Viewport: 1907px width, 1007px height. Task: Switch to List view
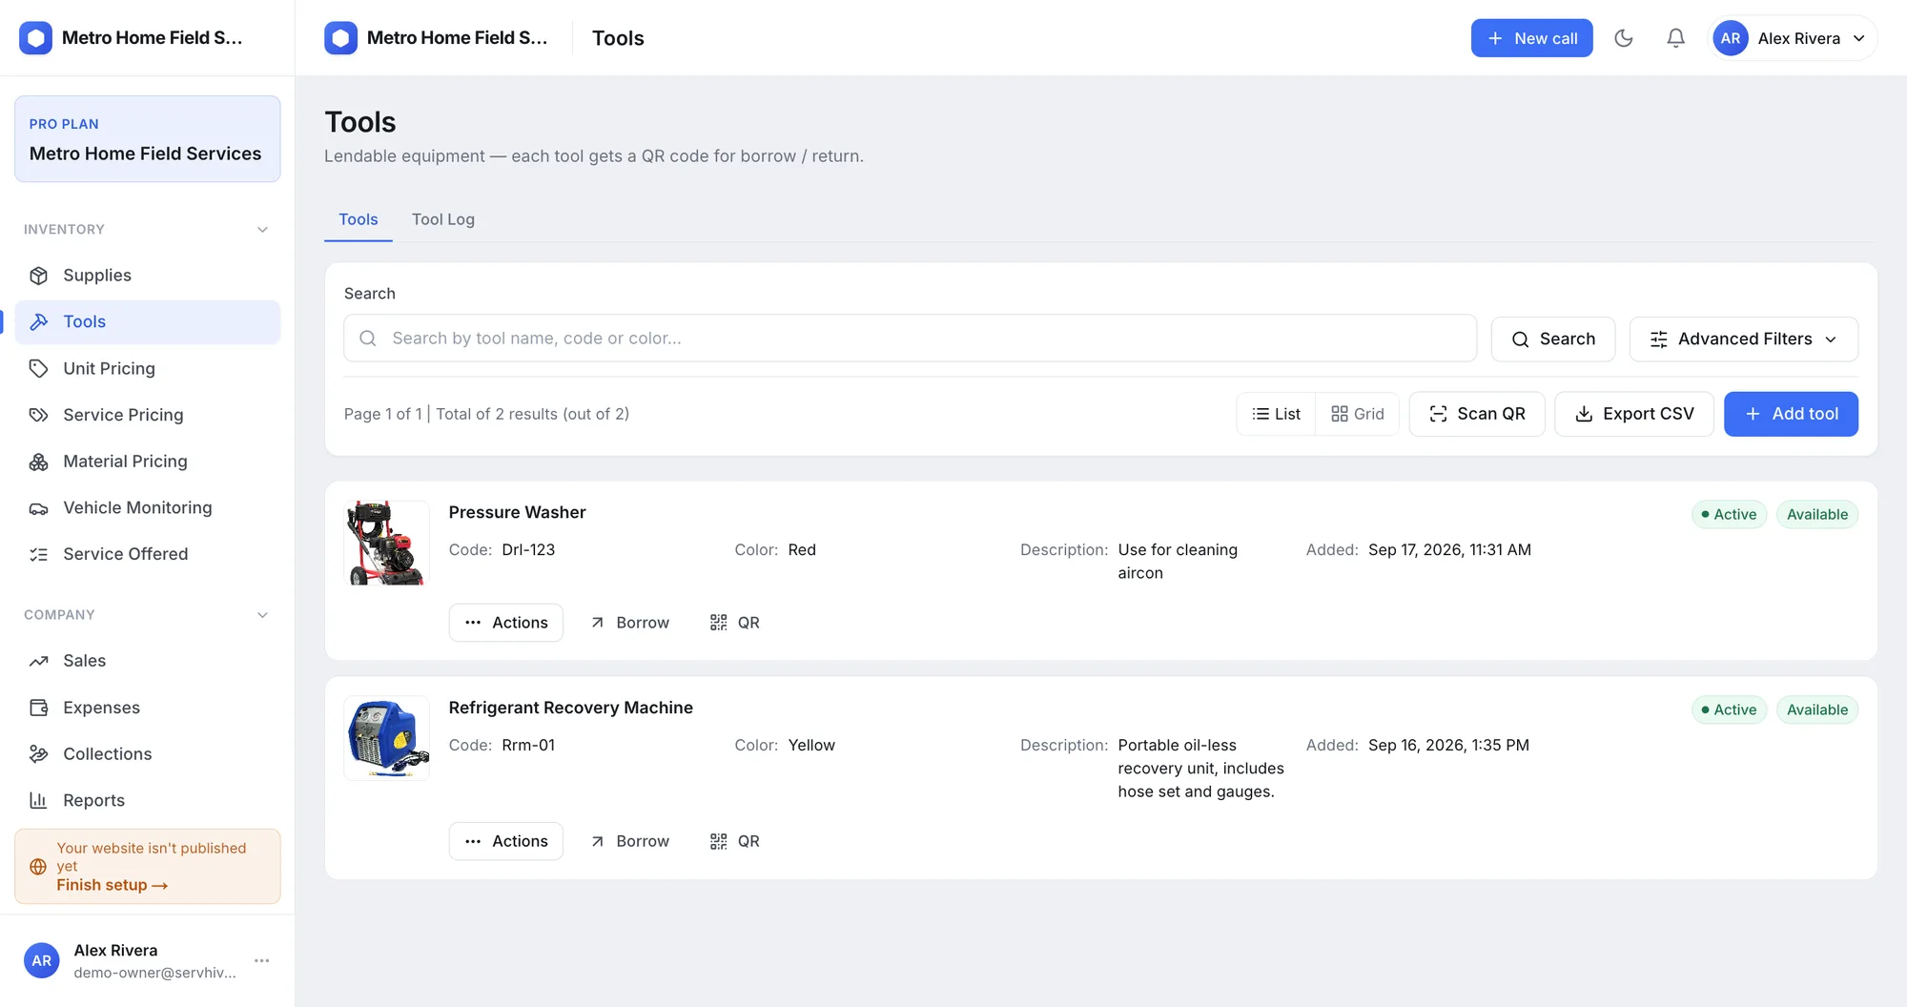point(1276,414)
